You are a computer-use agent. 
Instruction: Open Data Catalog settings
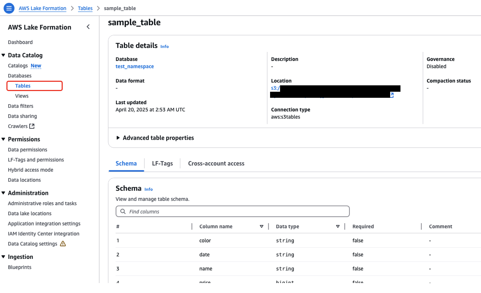[x=32, y=244]
